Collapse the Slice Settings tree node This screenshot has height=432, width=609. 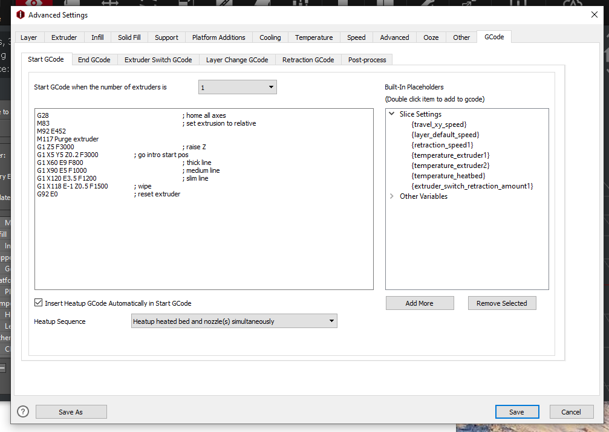(391, 114)
